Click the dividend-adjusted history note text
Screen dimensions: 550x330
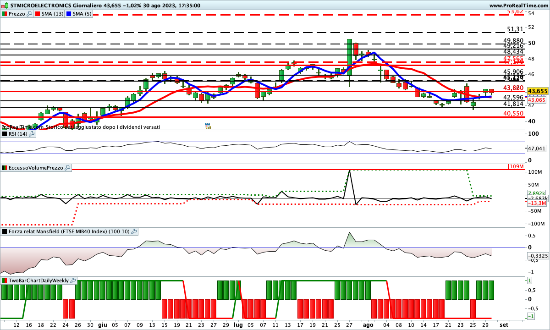(x=81, y=127)
